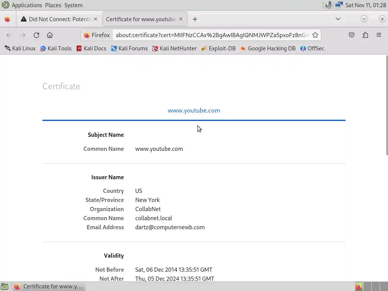Select the Certificate for www.youtube tab

(x=144, y=19)
